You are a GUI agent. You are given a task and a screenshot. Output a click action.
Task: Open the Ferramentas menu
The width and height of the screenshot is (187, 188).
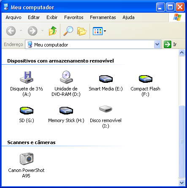[x=103, y=17]
